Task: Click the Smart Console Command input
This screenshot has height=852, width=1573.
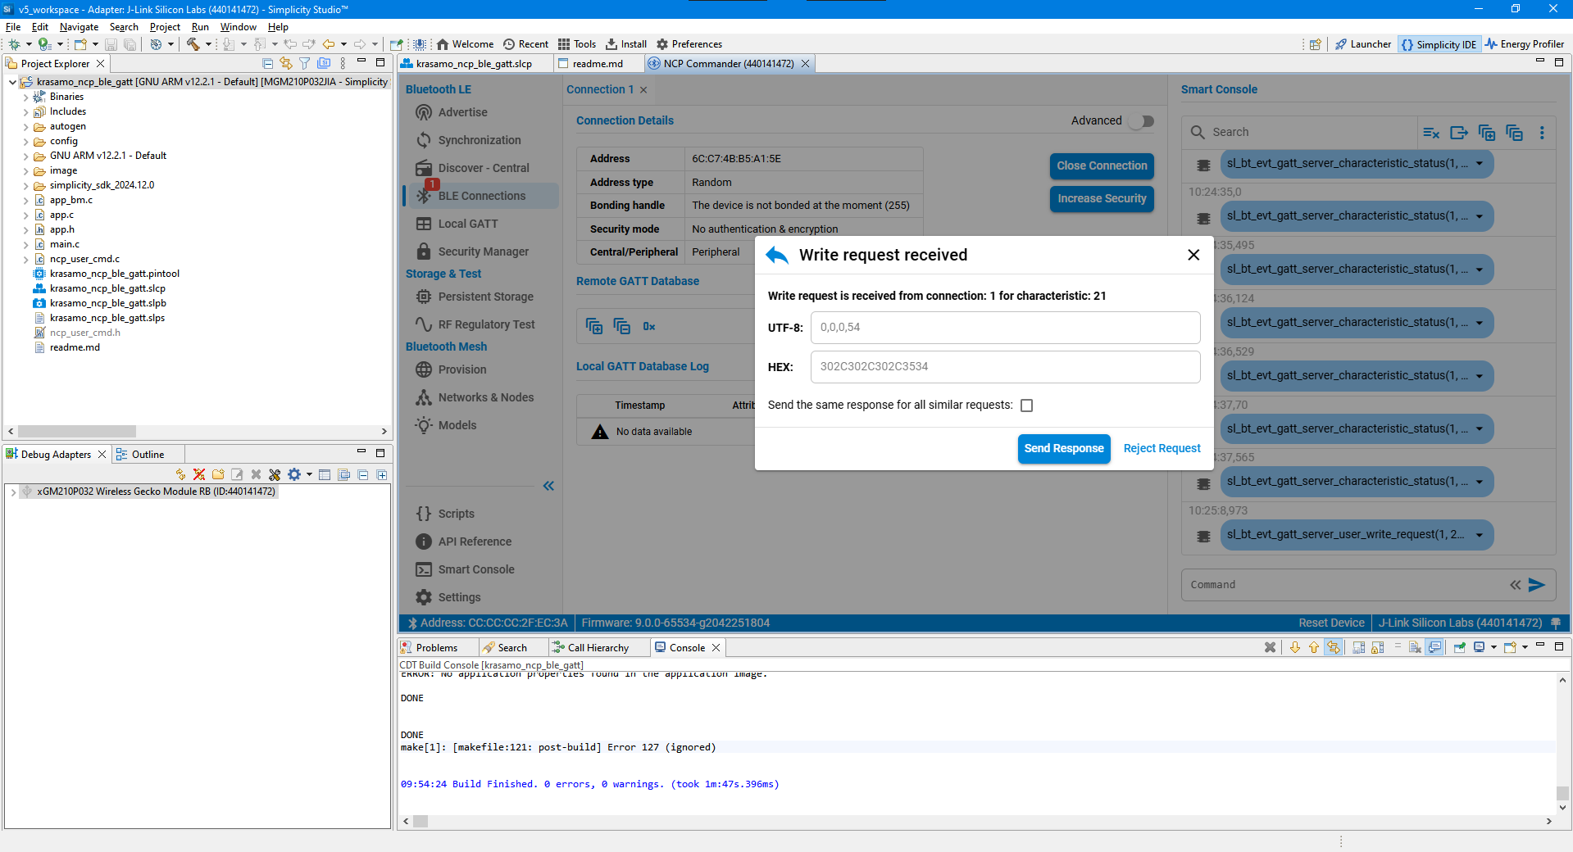Action: (x=1344, y=585)
